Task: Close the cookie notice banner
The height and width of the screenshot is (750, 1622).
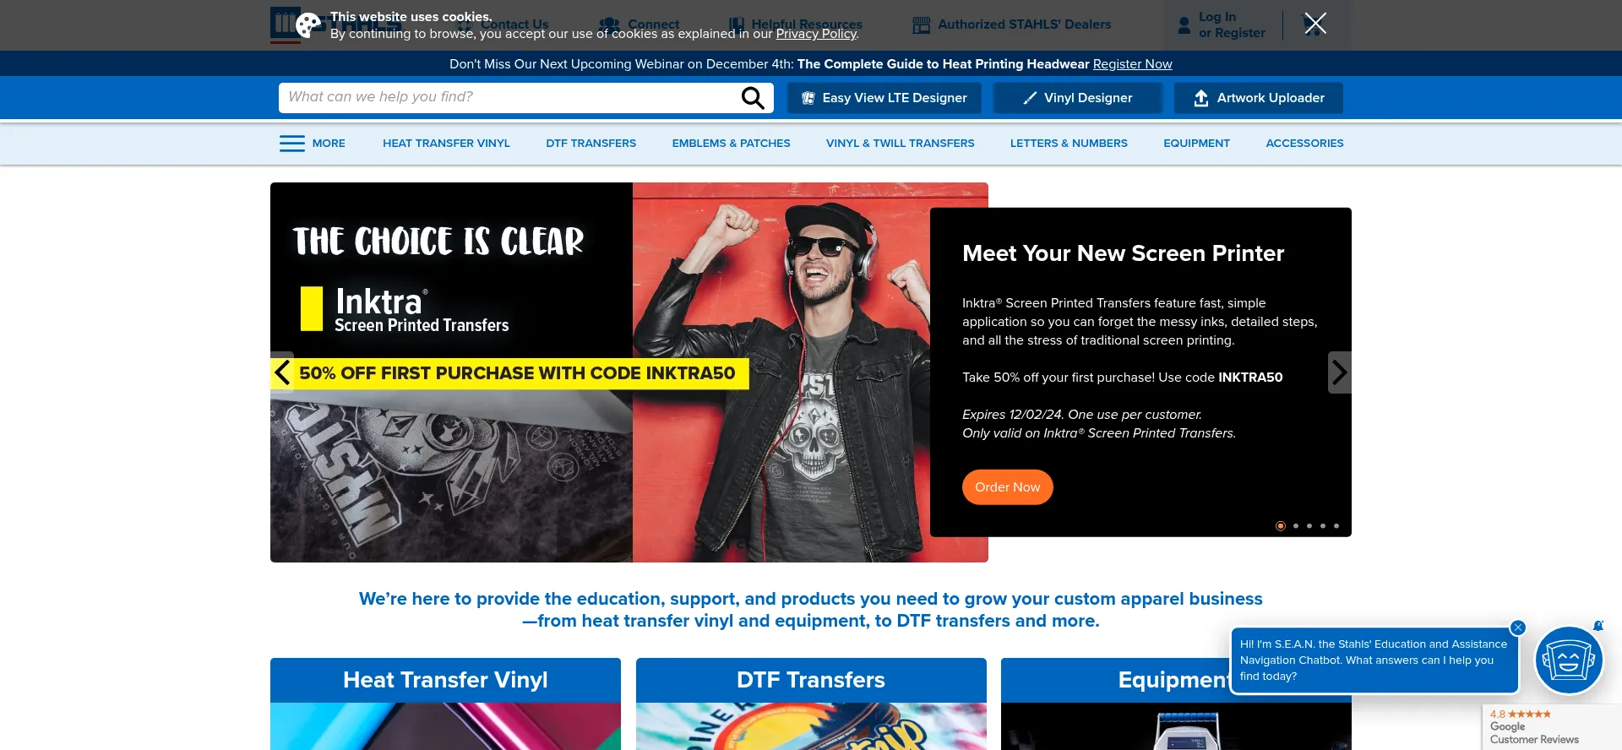Action: (x=1315, y=24)
